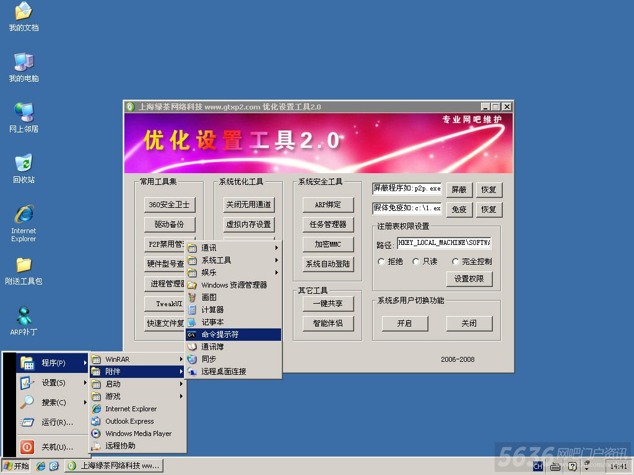Click the CH language indicator in tray

coord(537,466)
